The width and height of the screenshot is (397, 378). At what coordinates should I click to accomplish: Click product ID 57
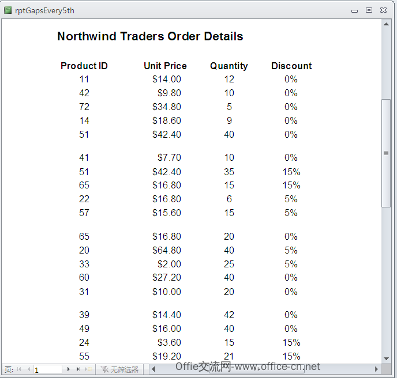[84, 213]
